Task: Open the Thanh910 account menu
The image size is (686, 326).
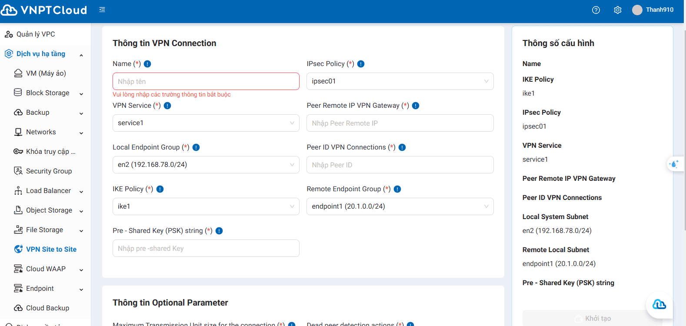Action: click(x=653, y=10)
